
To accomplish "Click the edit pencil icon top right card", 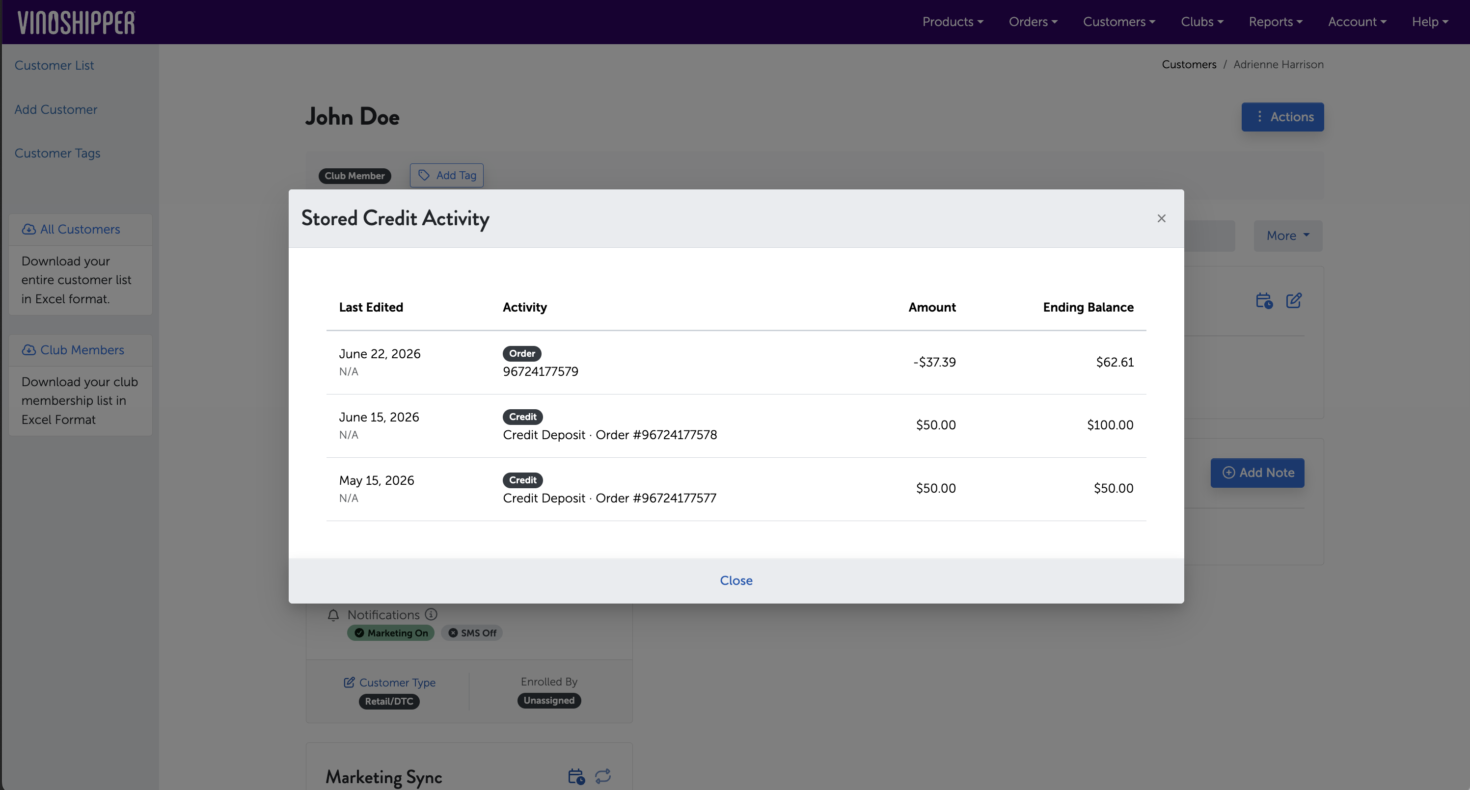I will coord(1294,301).
